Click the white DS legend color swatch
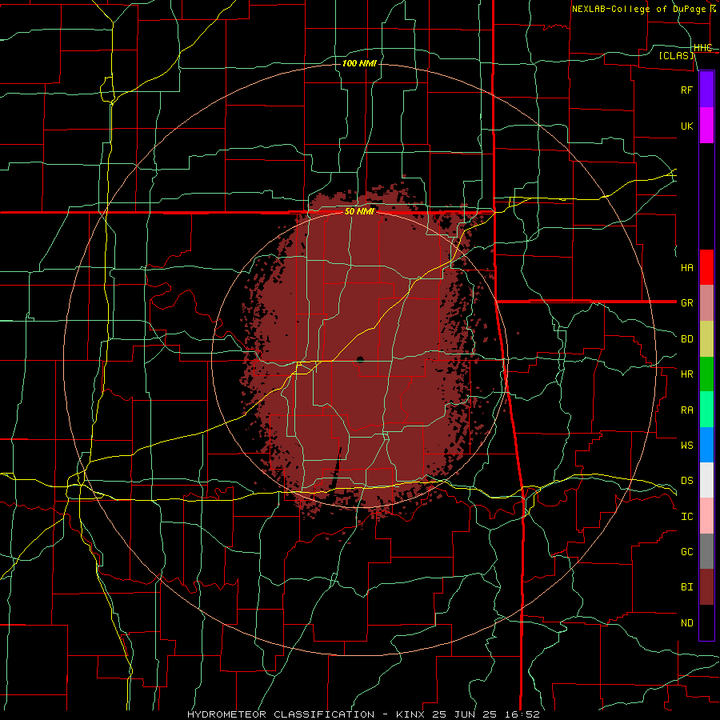This screenshot has width=720, height=720. pos(706,480)
